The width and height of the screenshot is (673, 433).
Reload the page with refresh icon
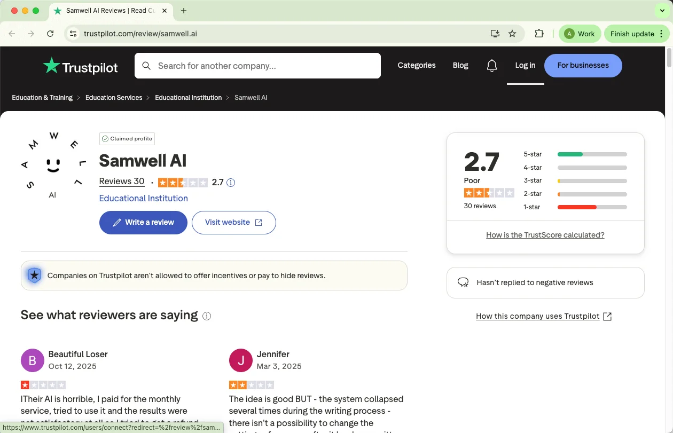pyautogui.click(x=50, y=34)
